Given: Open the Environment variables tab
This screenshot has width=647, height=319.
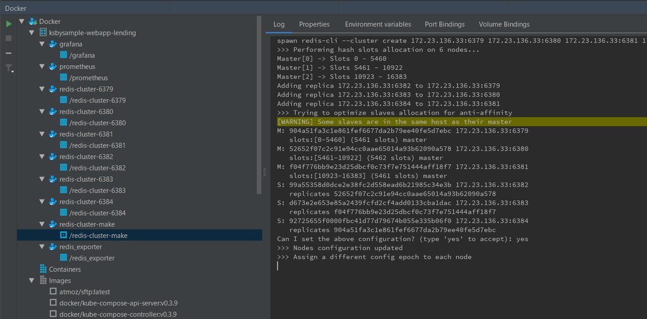Looking at the screenshot, I should (378, 25).
